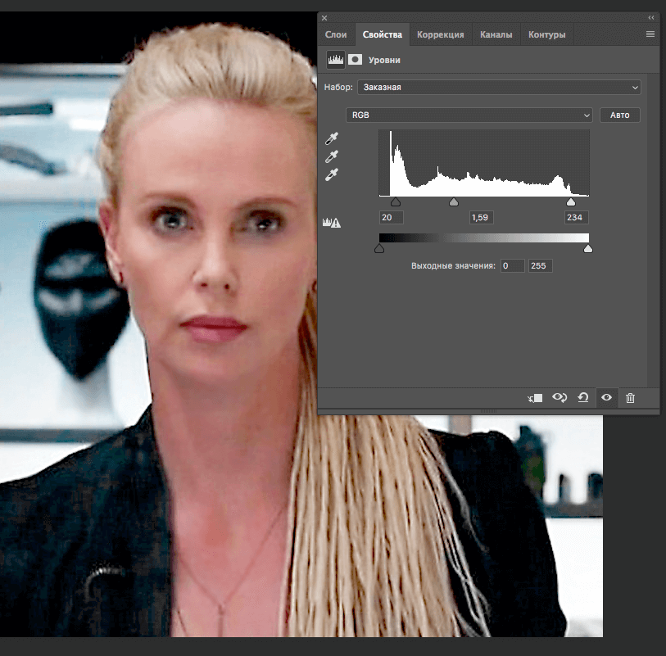This screenshot has height=656, width=666.
Task: Open the Набор preset dropdown
Action: (x=499, y=87)
